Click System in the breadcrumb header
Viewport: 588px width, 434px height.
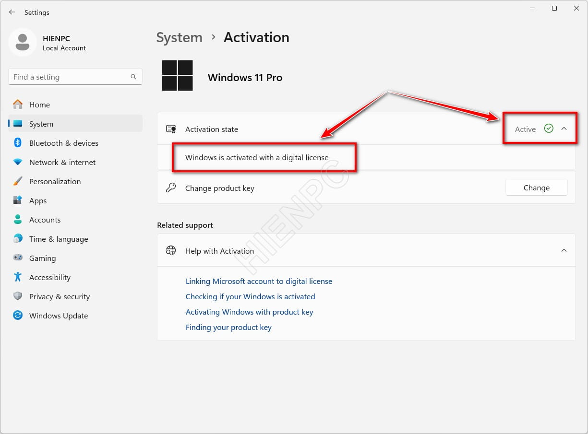tap(180, 37)
